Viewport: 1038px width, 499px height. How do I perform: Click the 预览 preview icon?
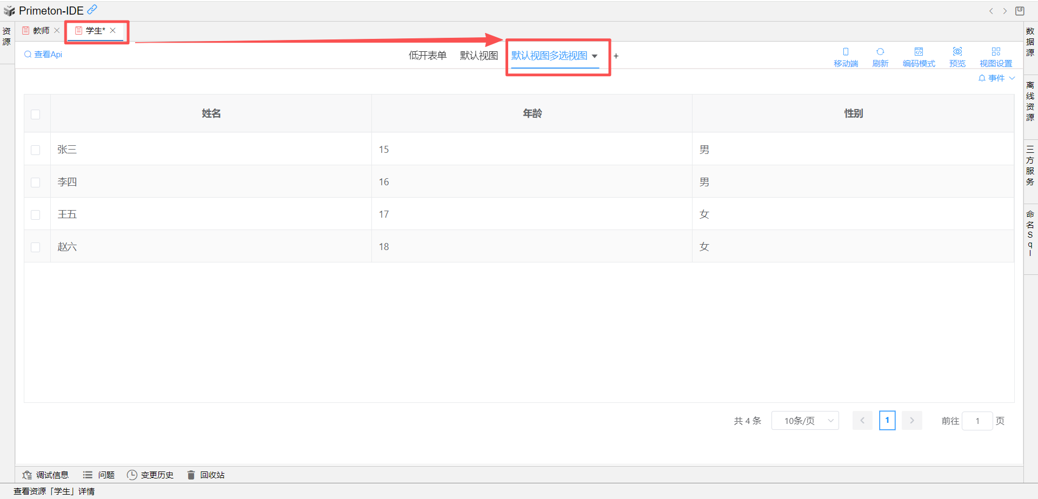[957, 52]
